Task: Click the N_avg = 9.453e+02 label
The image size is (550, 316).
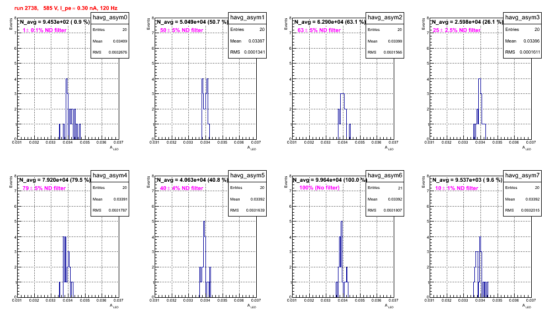Action: tap(55, 22)
